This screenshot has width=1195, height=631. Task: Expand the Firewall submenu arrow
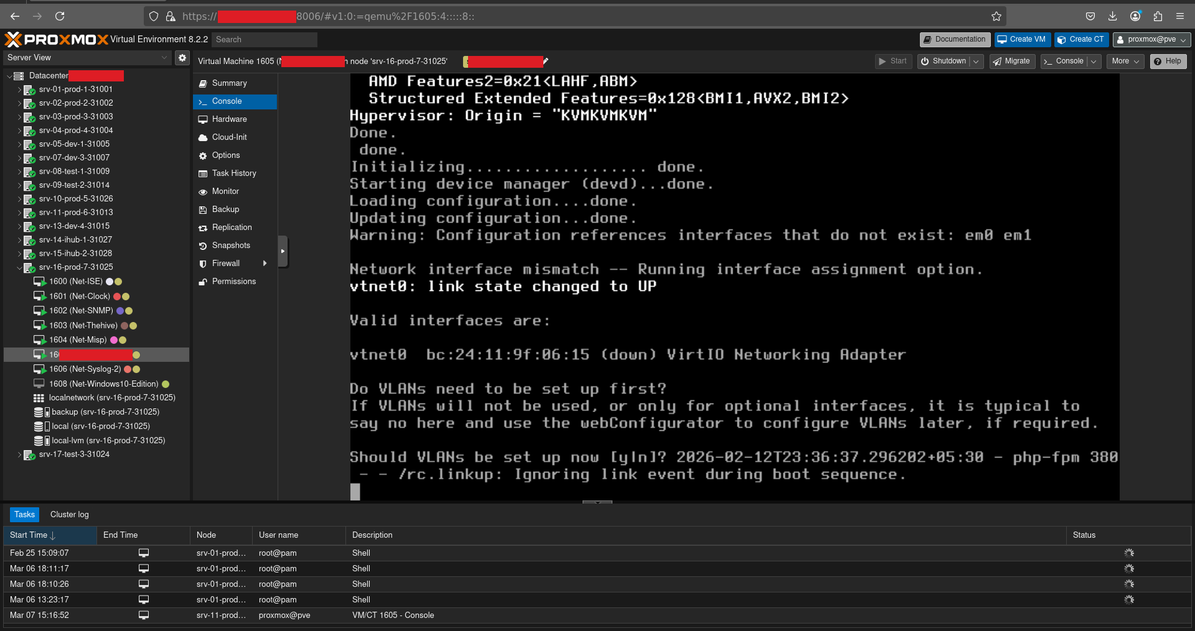coord(265,264)
